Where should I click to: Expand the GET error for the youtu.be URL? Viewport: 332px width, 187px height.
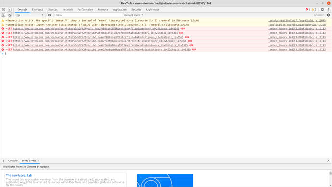tap(6, 29)
